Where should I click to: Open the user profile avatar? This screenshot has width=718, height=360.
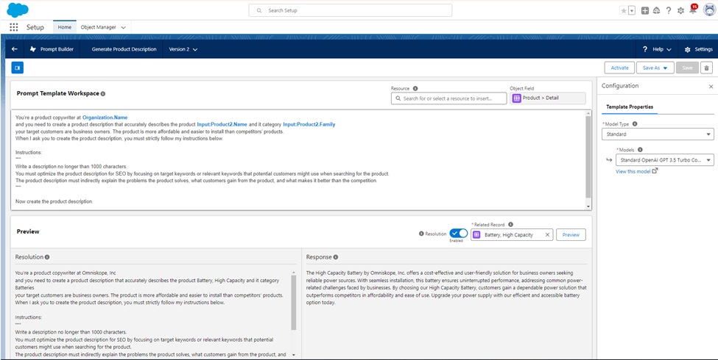(709, 10)
